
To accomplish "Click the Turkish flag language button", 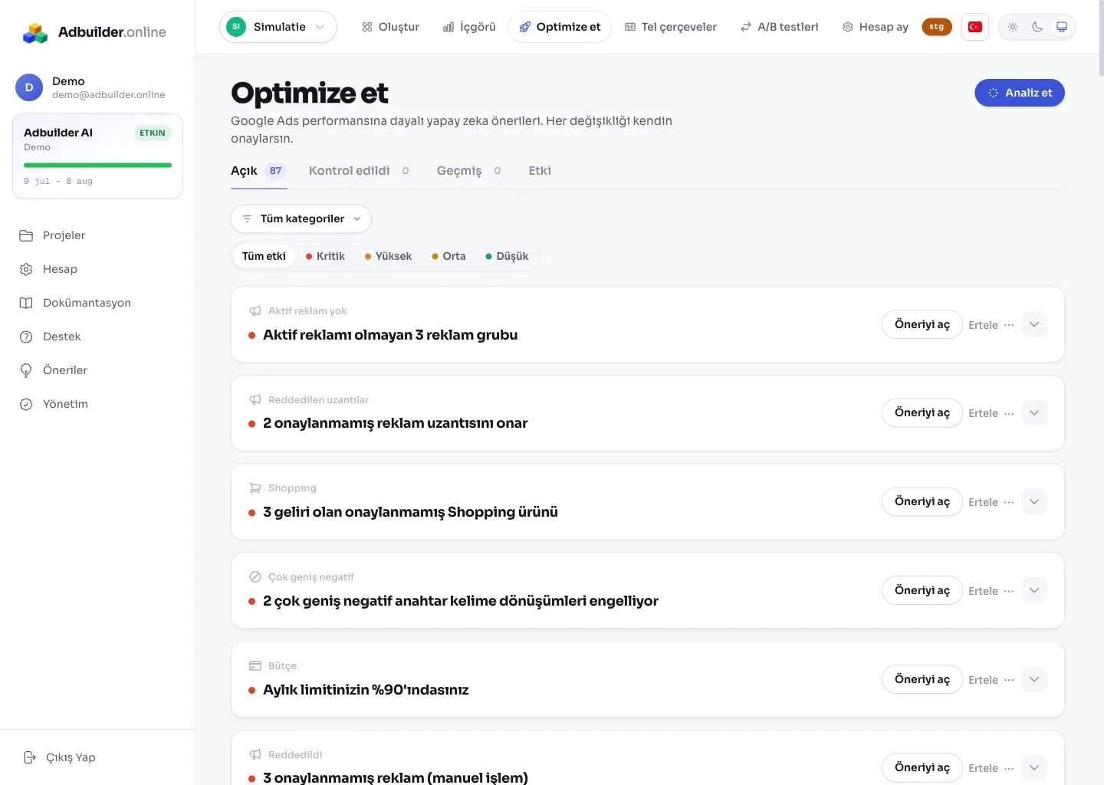I will click(x=975, y=27).
